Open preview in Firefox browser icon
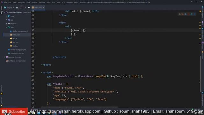The height and width of the screenshot is (115, 204). coord(183,14)
